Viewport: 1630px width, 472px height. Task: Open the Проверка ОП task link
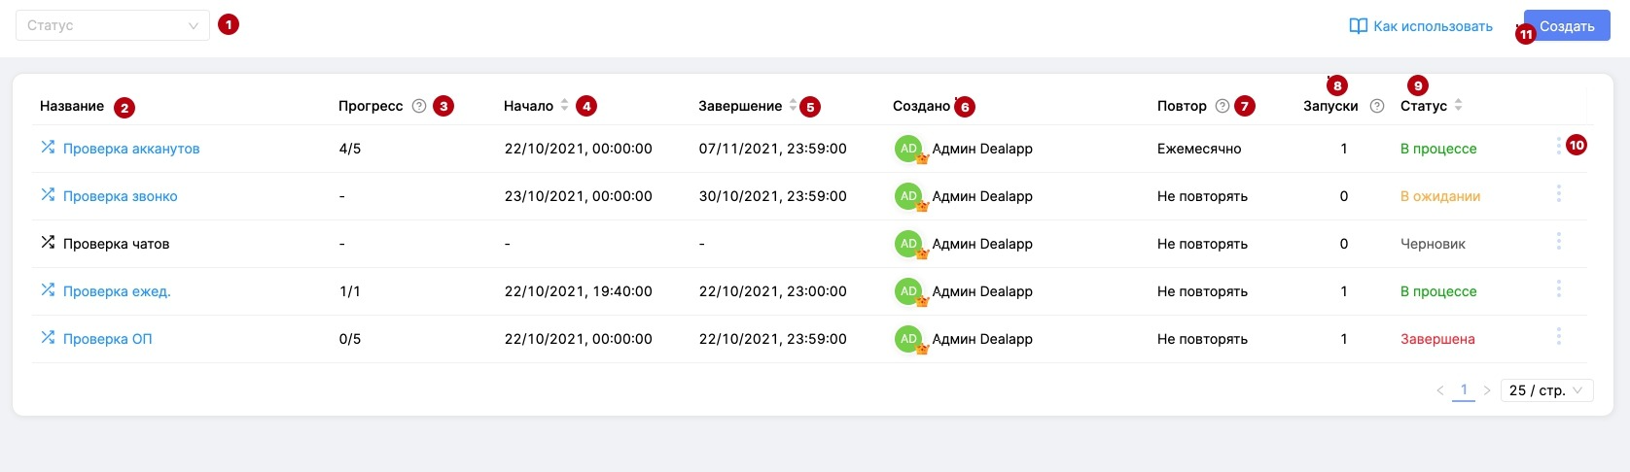click(107, 339)
